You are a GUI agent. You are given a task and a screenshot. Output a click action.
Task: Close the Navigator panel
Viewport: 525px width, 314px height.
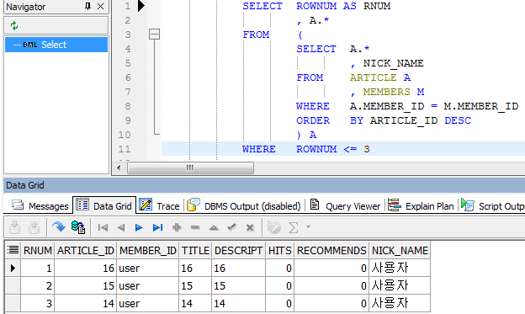[100, 7]
